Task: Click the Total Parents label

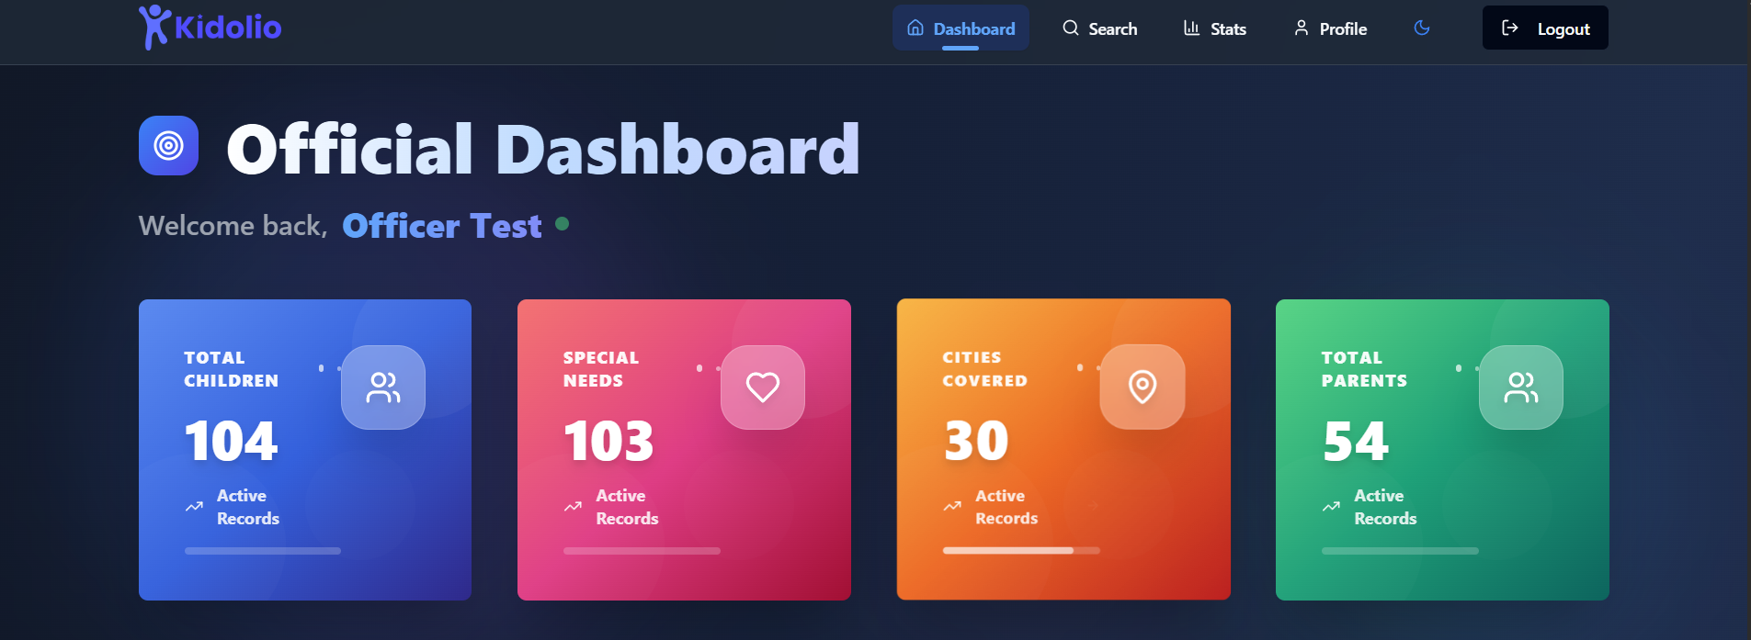Action: [1364, 369]
